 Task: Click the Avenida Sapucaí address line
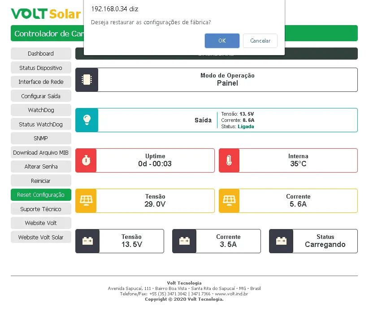184,289
